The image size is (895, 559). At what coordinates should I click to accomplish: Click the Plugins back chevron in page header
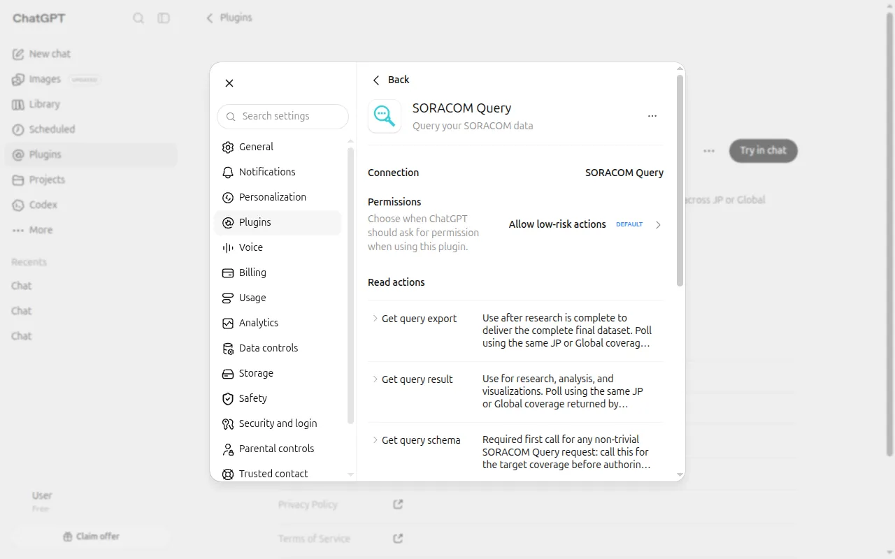click(x=209, y=18)
